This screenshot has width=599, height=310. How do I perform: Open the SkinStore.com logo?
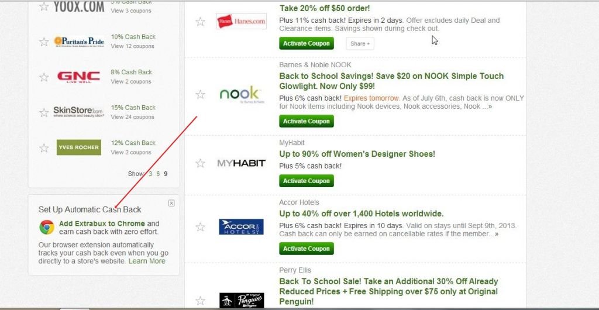[x=78, y=112]
